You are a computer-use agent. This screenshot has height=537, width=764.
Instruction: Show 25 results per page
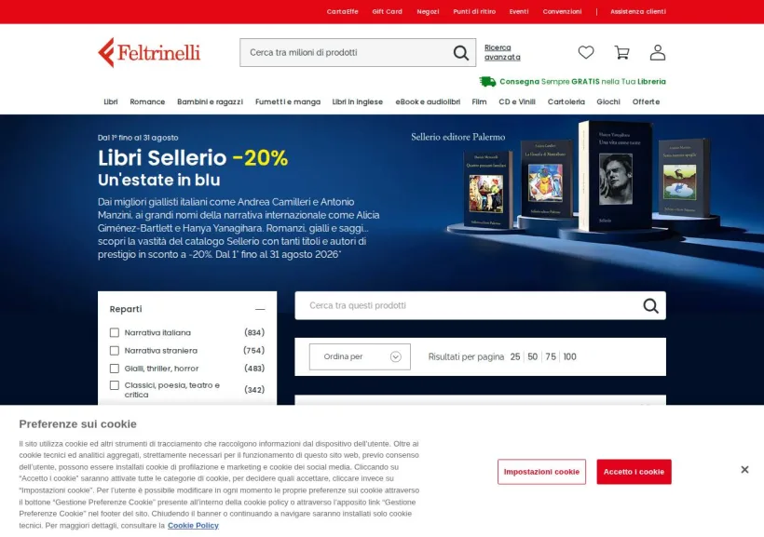coord(515,356)
